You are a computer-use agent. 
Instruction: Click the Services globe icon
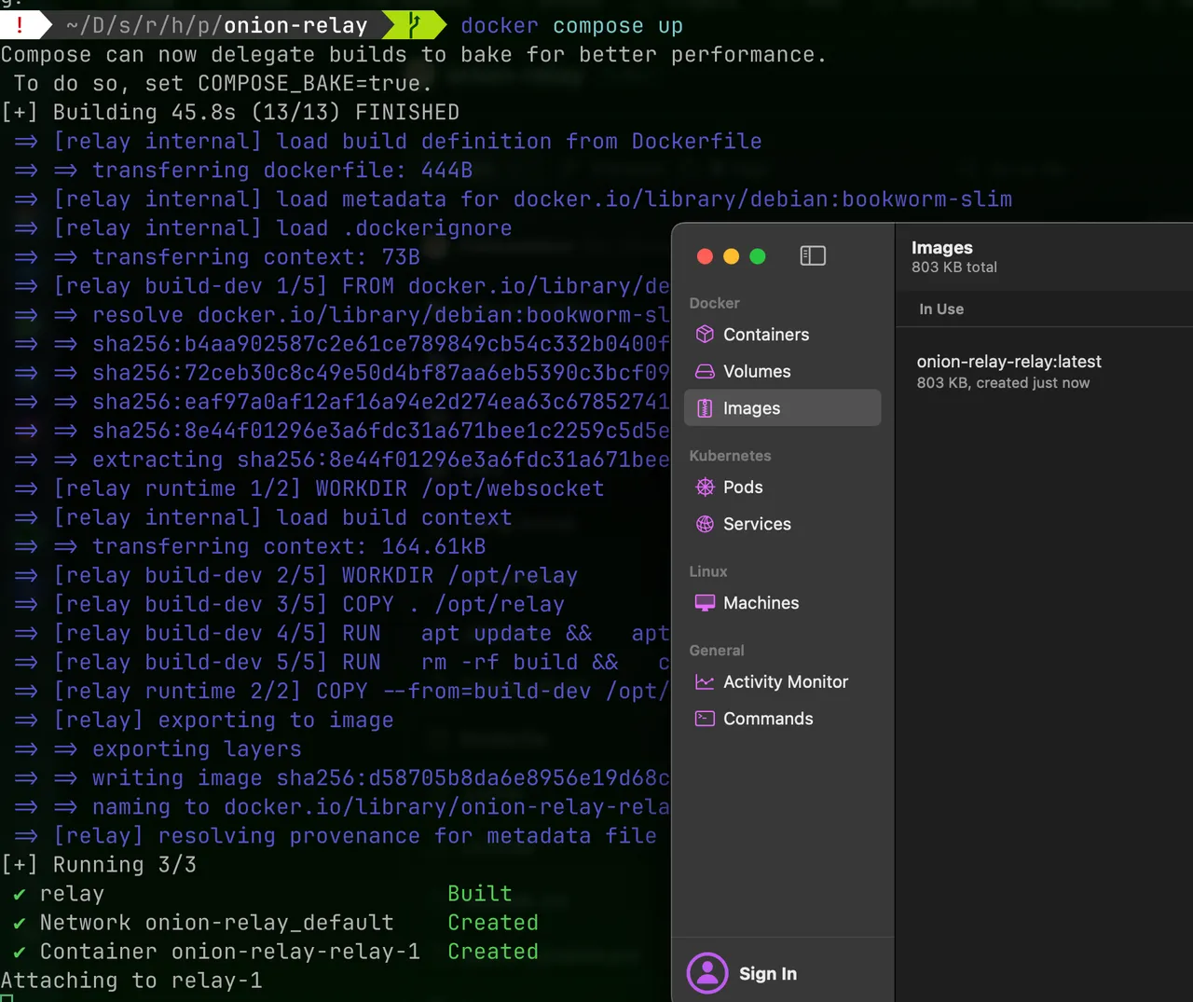point(705,525)
